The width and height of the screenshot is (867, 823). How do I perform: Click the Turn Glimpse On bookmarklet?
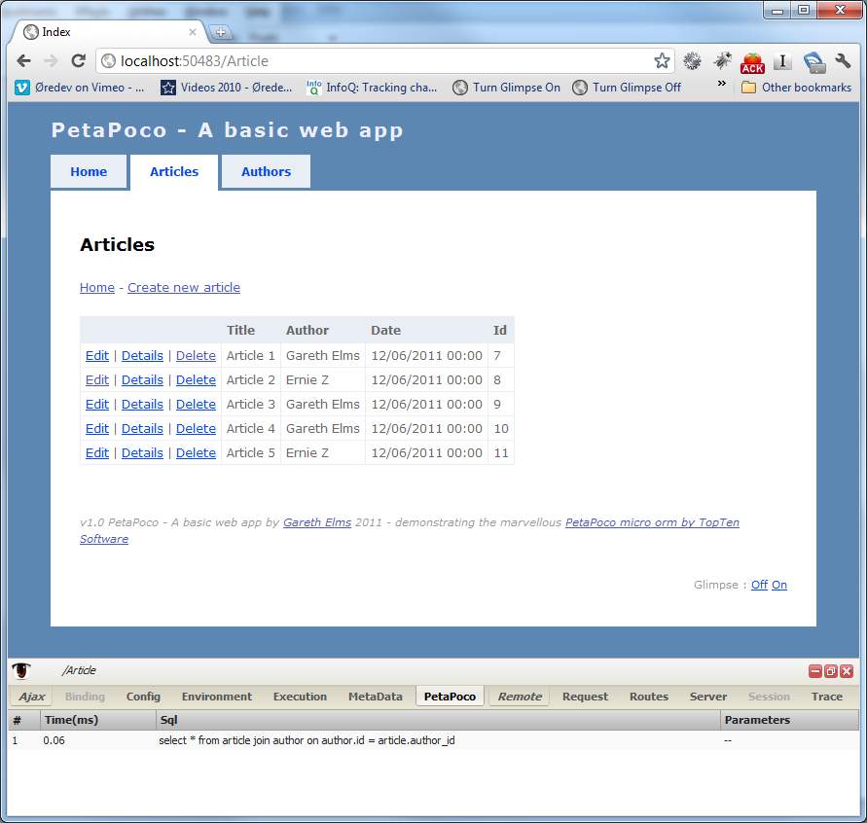tap(506, 88)
